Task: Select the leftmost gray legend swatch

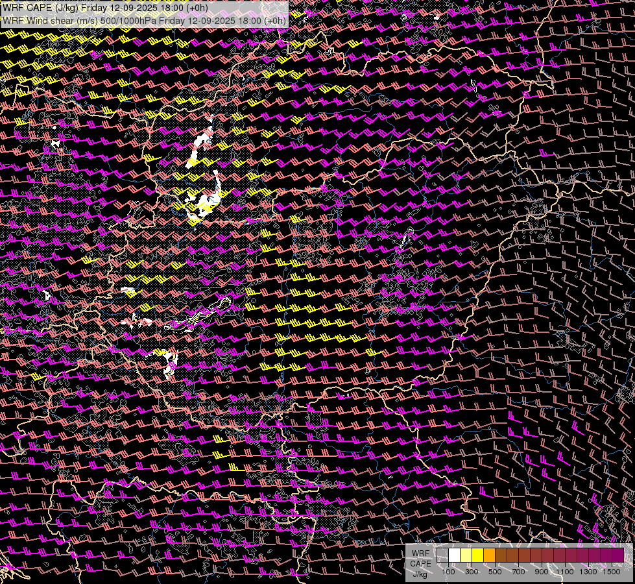Action: point(442,555)
